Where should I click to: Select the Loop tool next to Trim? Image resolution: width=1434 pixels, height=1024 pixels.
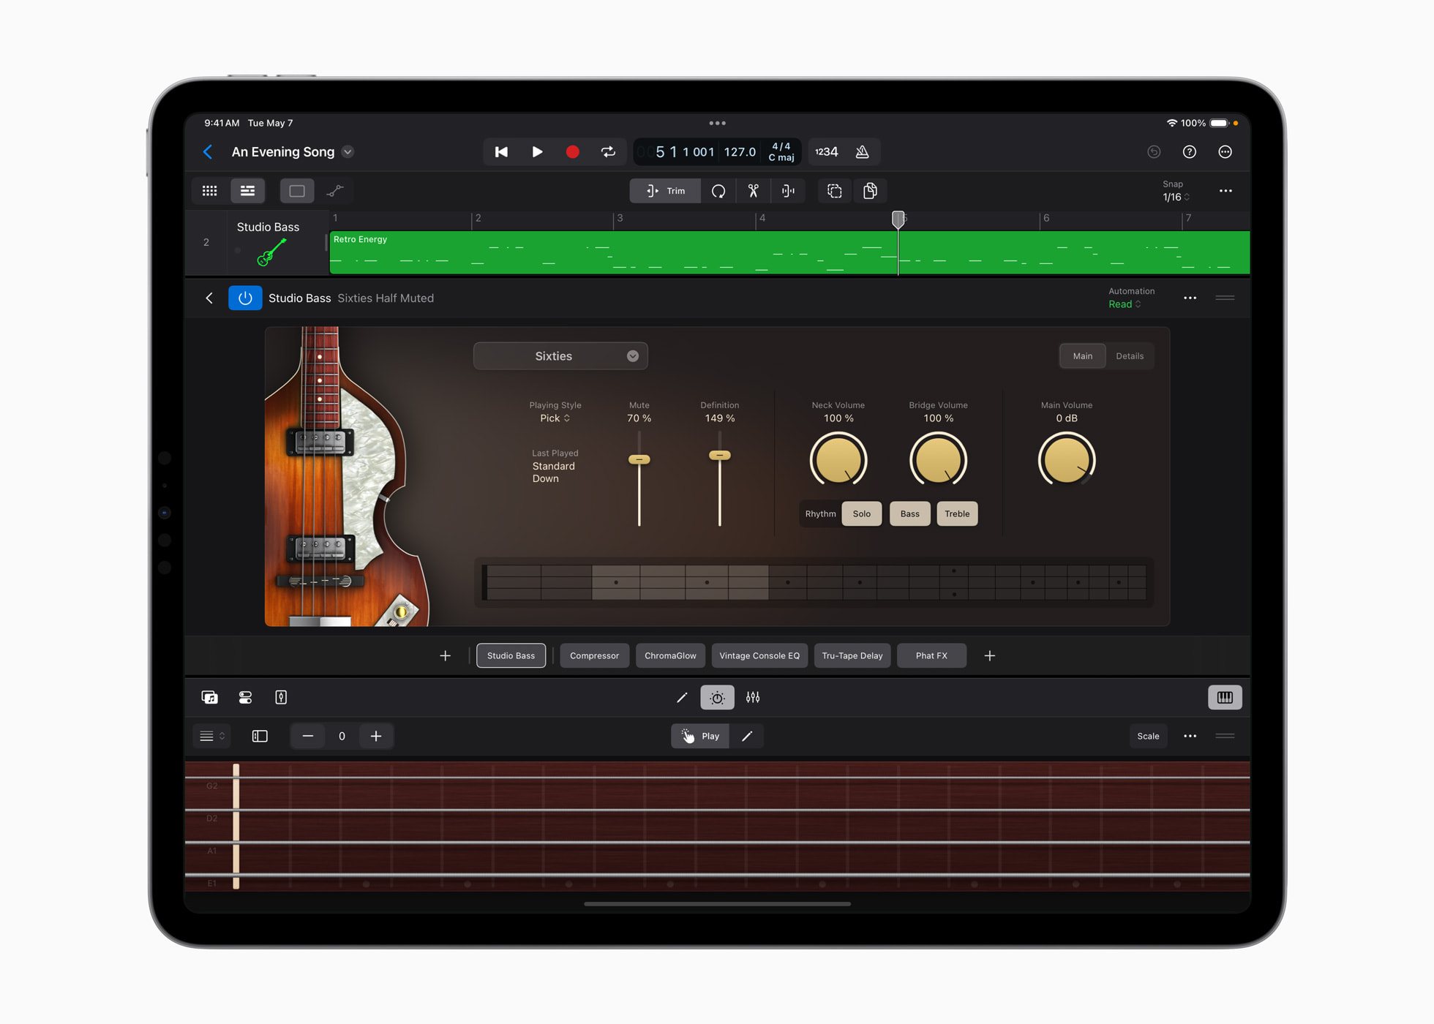(x=719, y=191)
